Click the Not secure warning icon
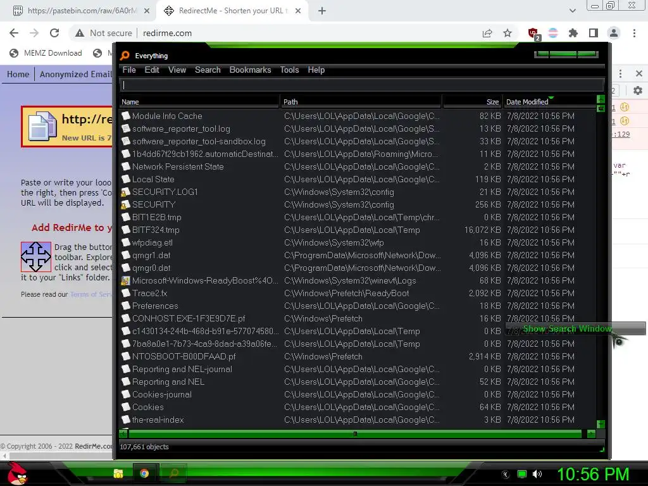 pyautogui.click(x=80, y=33)
